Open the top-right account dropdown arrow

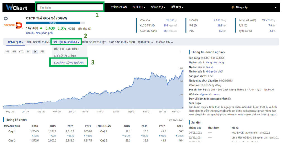275,8
